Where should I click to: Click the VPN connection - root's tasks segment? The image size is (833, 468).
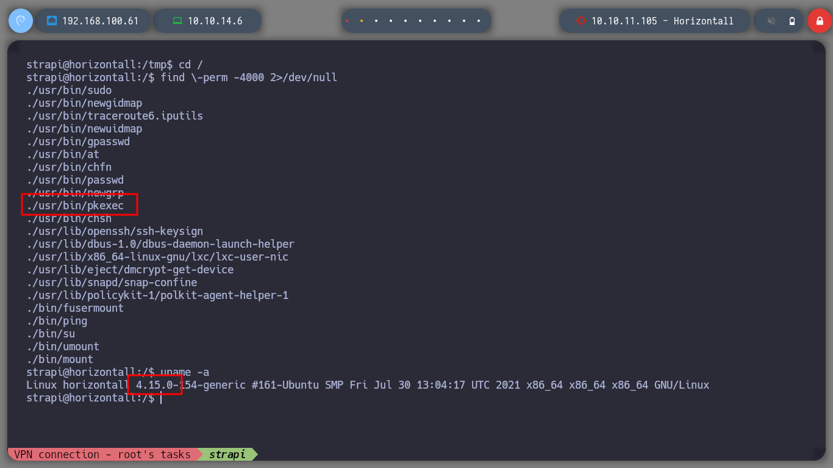click(x=102, y=455)
